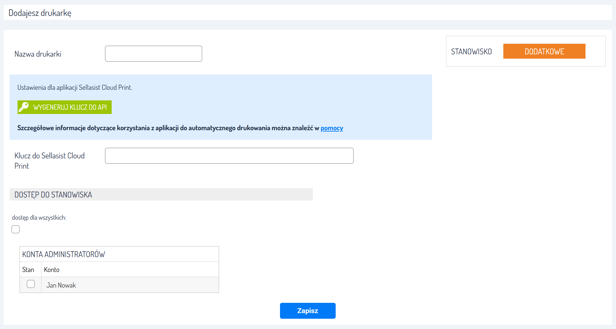Enable the dostęp dla wszystkich checkbox
This screenshot has height=329, width=616.
pos(16,229)
